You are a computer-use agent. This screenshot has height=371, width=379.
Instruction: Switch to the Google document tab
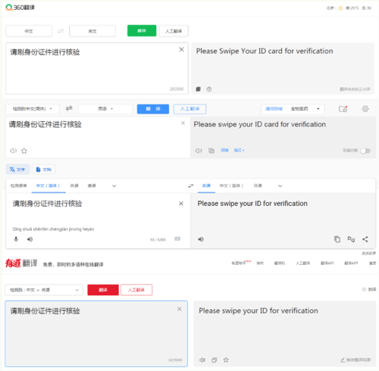[44, 170]
